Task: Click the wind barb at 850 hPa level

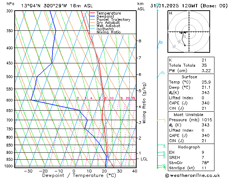Action: [161, 146]
